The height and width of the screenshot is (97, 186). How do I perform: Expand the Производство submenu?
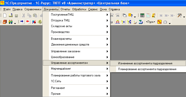[76, 32]
